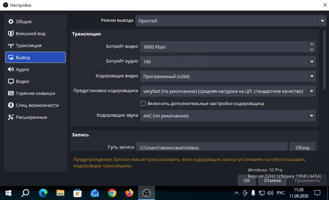
Task: Open the Общие settings gear icon
Action: (11, 21)
